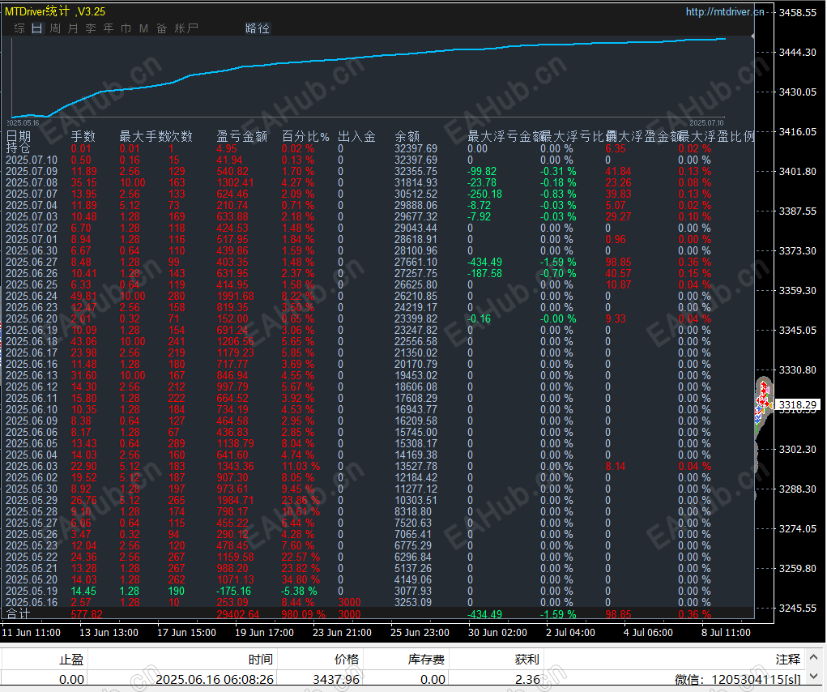Select the 日 daily statistics tab
This screenshot has height=692, width=827.
37,28
